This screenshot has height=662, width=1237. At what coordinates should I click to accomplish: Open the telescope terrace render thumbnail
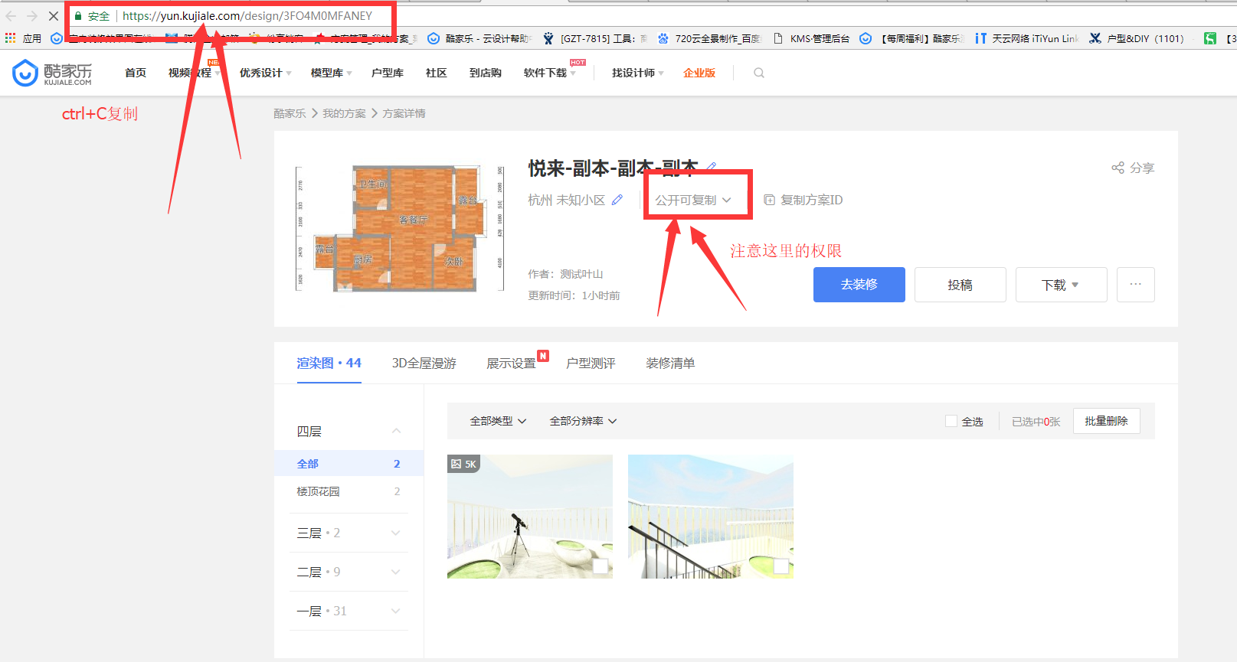pyautogui.click(x=530, y=517)
